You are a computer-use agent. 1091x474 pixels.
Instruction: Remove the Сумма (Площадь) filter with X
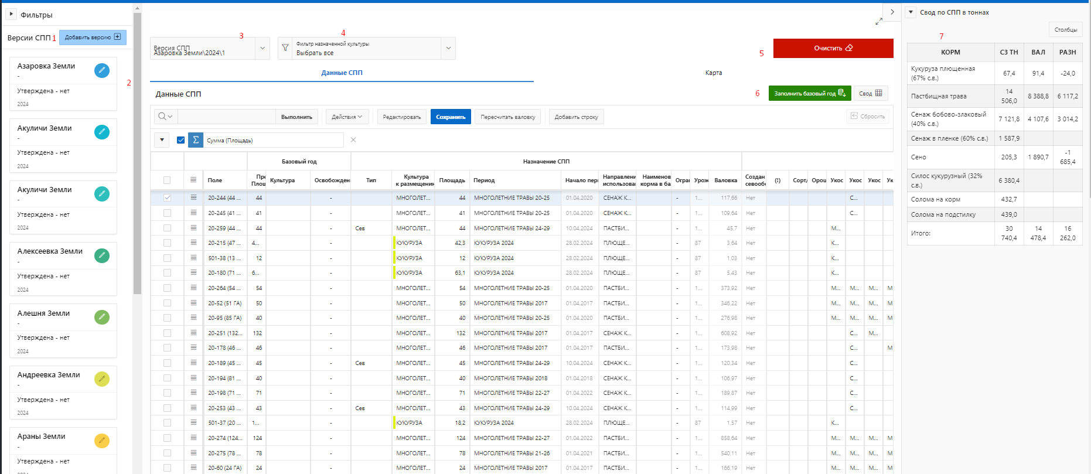coord(353,140)
